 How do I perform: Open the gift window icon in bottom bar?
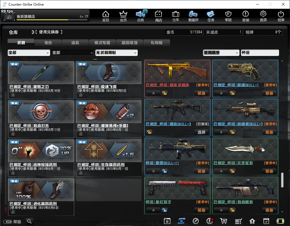click(x=167, y=221)
